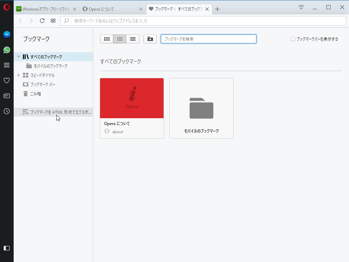Select the ブックマーク: すべてのブックマーク tab

179,9
